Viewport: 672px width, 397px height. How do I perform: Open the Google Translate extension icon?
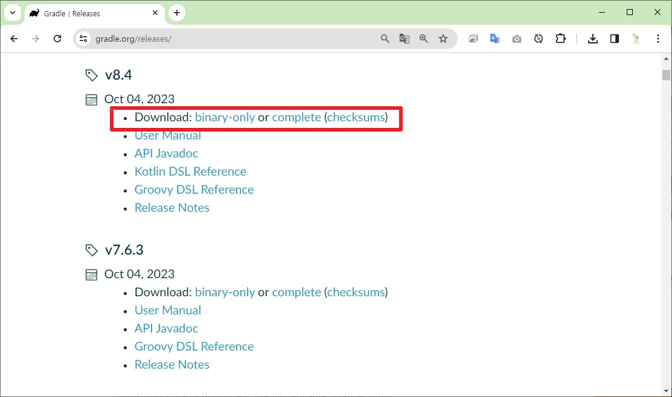[495, 39]
